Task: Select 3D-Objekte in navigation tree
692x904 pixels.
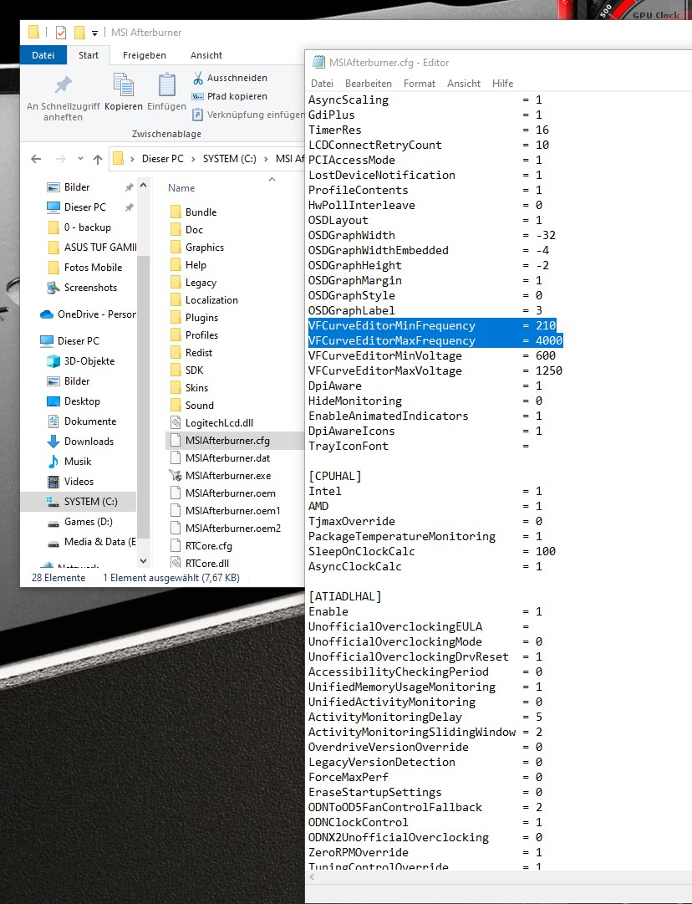Action: [x=89, y=361]
